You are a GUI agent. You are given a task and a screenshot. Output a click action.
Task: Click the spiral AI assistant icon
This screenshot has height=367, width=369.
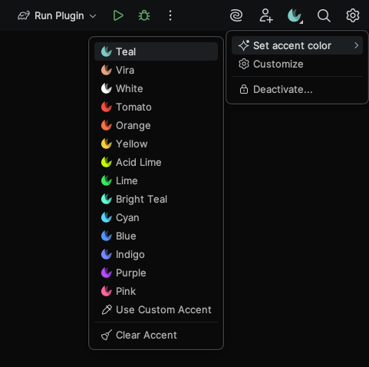pyautogui.click(x=236, y=16)
